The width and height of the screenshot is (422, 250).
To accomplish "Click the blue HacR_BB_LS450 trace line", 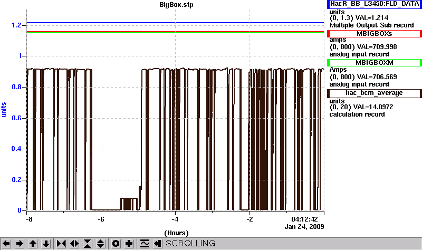I will (175, 23).
